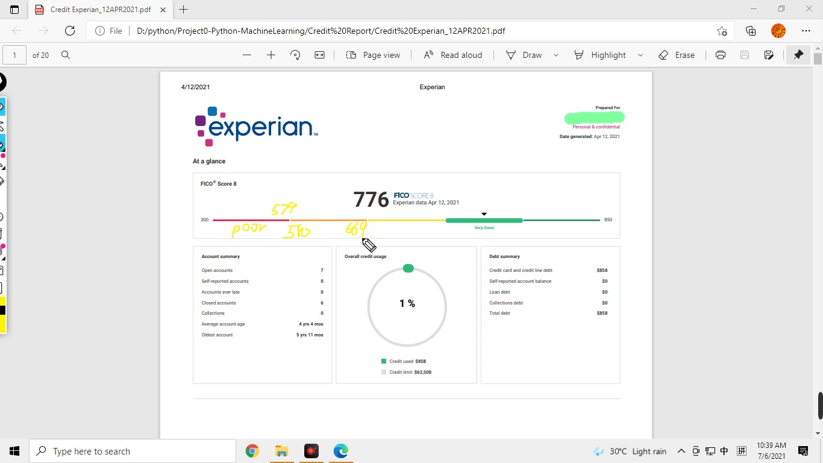Open the Page view options
Image resolution: width=823 pixels, height=463 pixels.
(x=373, y=55)
